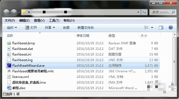Select the Flashboot简要使用教程.mht file icon
Image resolution: width=179 pixels, height=99 pixels.
point(9,71)
